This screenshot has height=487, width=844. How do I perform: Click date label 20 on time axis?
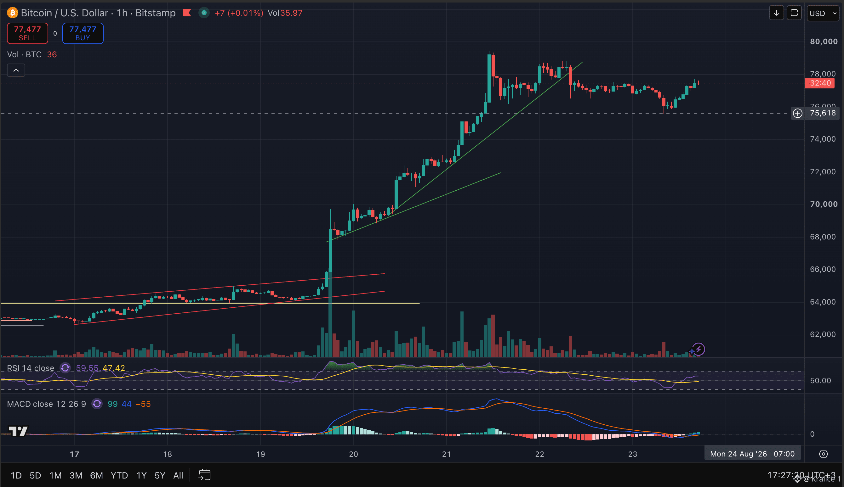pos(354,454)
